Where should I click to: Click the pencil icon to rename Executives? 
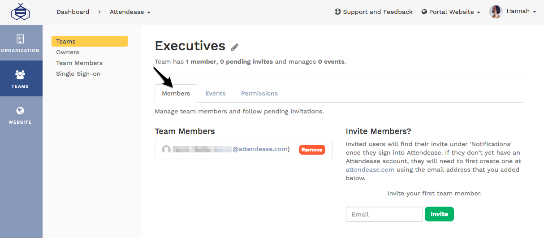point(235,47)
